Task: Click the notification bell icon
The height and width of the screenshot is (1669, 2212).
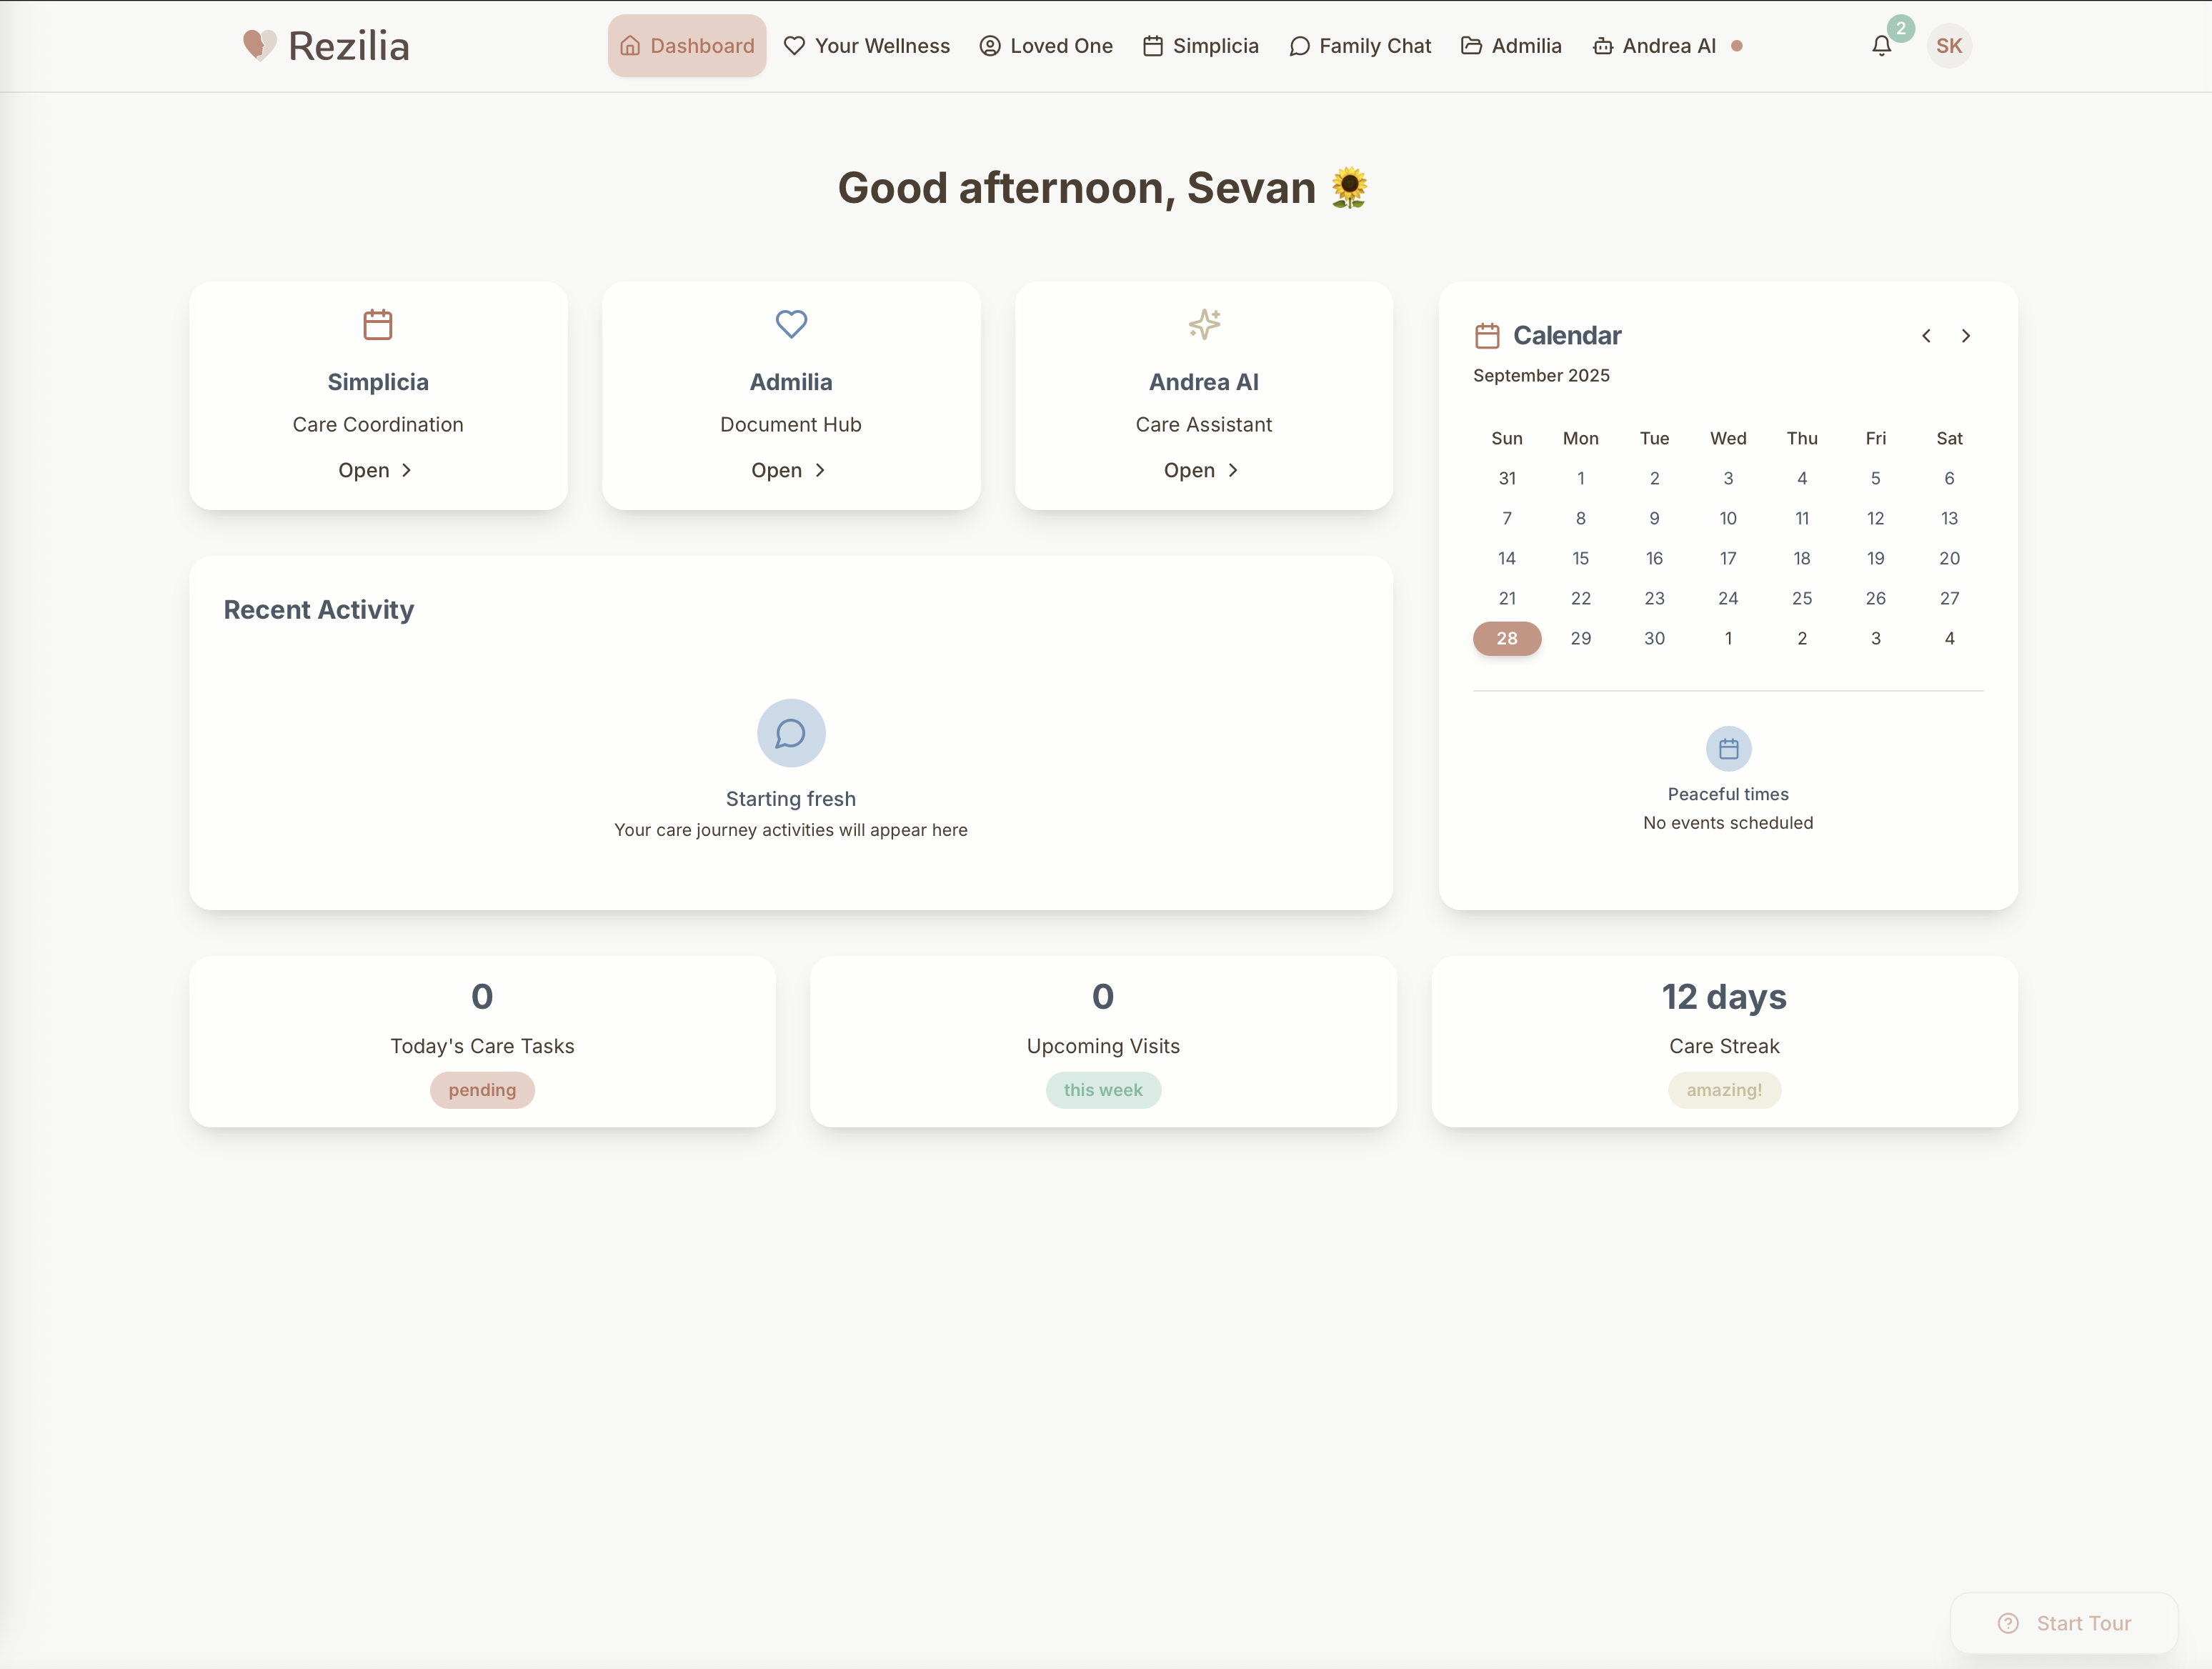Action: [1881, 46]
